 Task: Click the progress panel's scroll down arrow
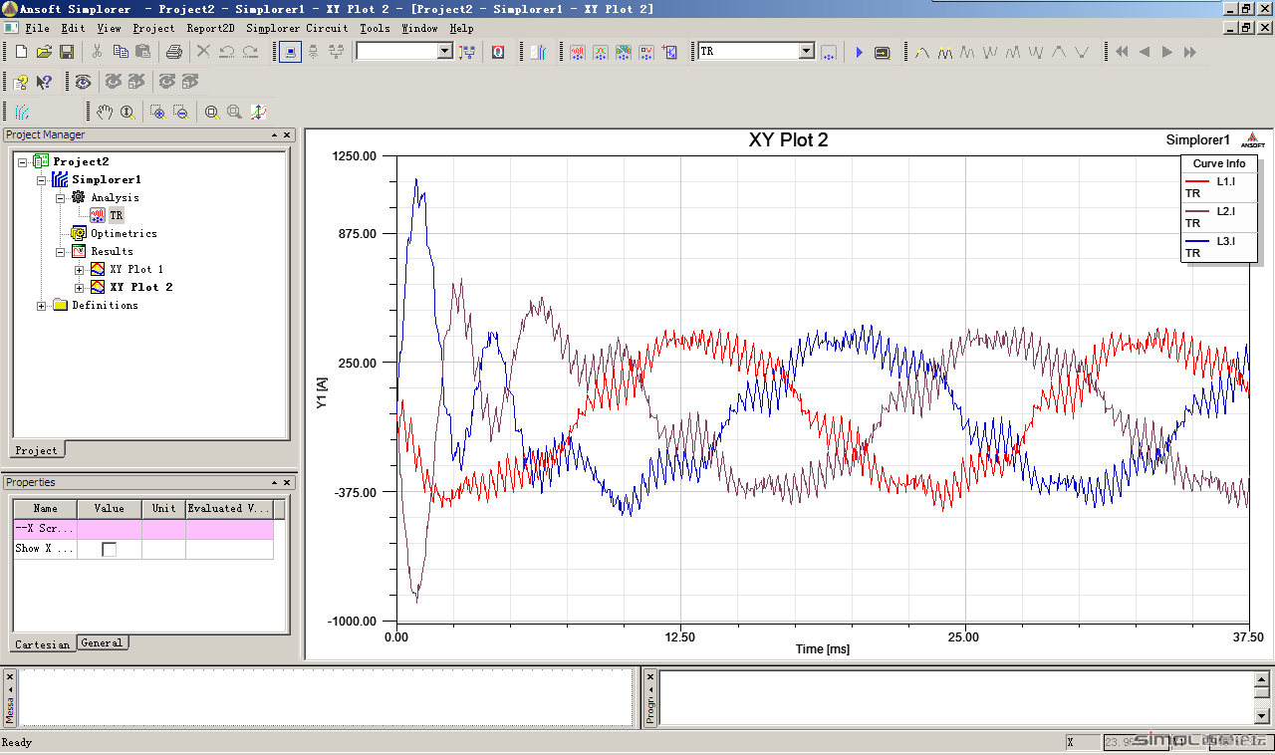coord(1262,715)
